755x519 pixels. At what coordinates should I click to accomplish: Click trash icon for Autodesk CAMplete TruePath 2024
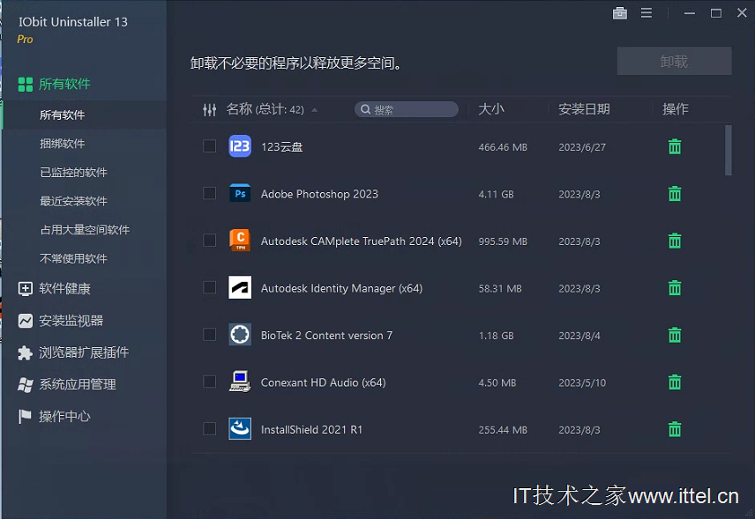(675, 241)
